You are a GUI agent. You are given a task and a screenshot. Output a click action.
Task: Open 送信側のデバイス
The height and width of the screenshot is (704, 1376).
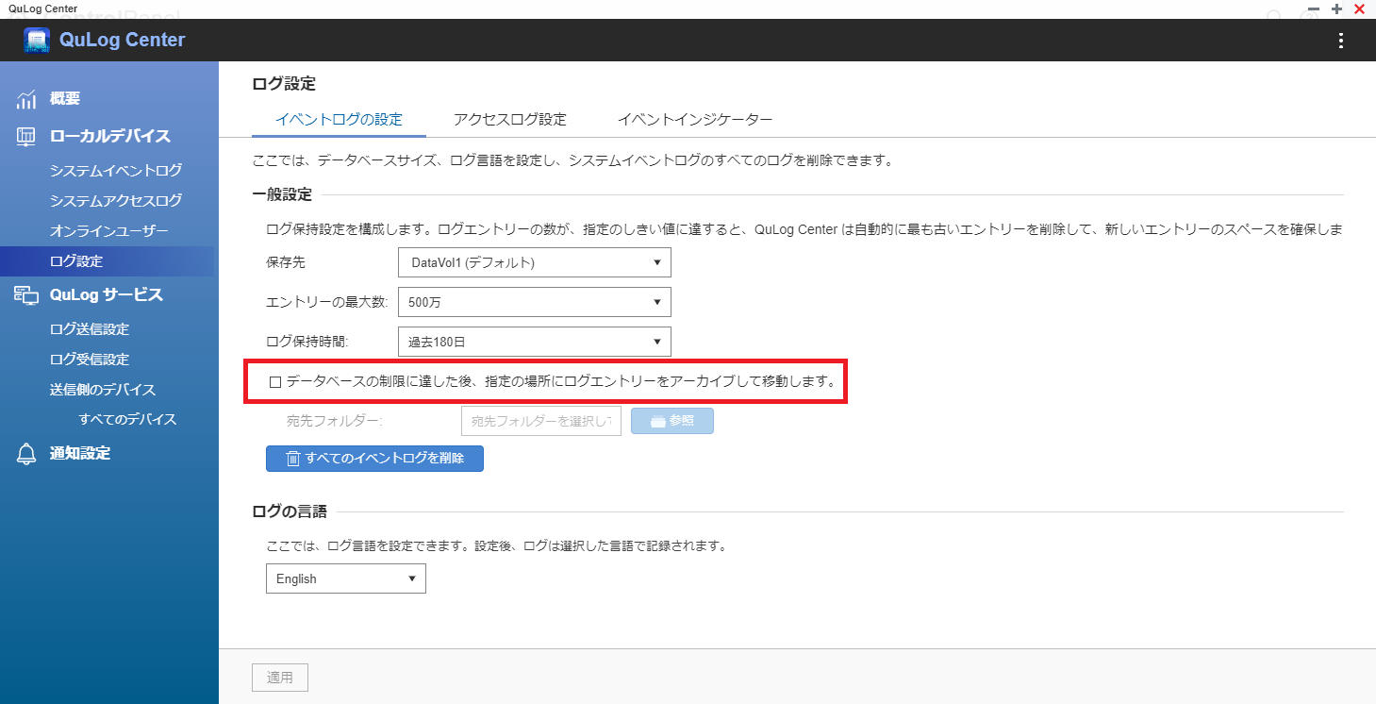tap(103, 390)
